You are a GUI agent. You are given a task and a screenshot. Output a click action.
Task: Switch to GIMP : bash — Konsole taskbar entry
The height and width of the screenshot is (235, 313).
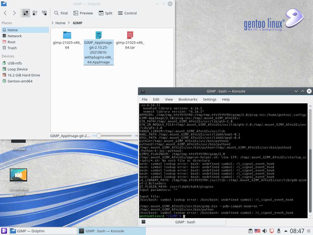[x=112, y=231]
